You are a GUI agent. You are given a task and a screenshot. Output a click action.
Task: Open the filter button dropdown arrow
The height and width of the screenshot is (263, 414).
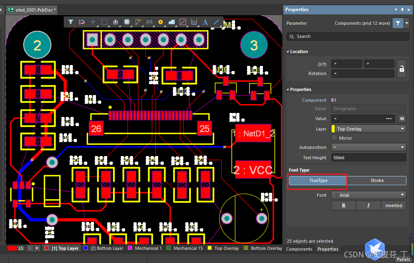[406, 23]
